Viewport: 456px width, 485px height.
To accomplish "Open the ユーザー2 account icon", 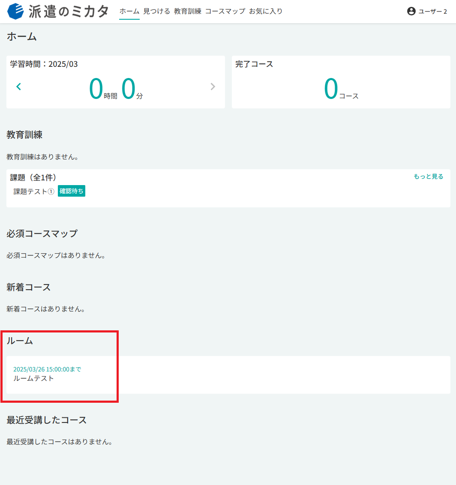I will [411, 11].
